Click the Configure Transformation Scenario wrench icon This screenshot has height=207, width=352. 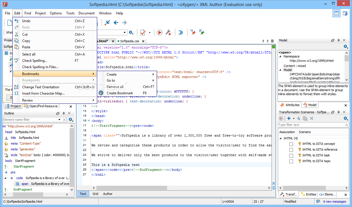coord(169,32)
